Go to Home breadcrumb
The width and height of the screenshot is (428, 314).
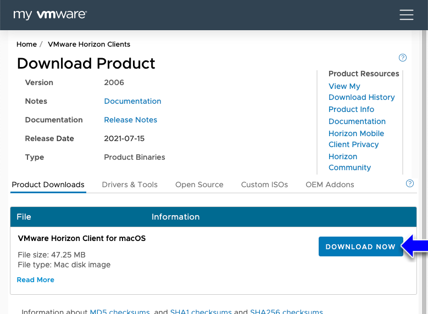[x=26, y=44]
